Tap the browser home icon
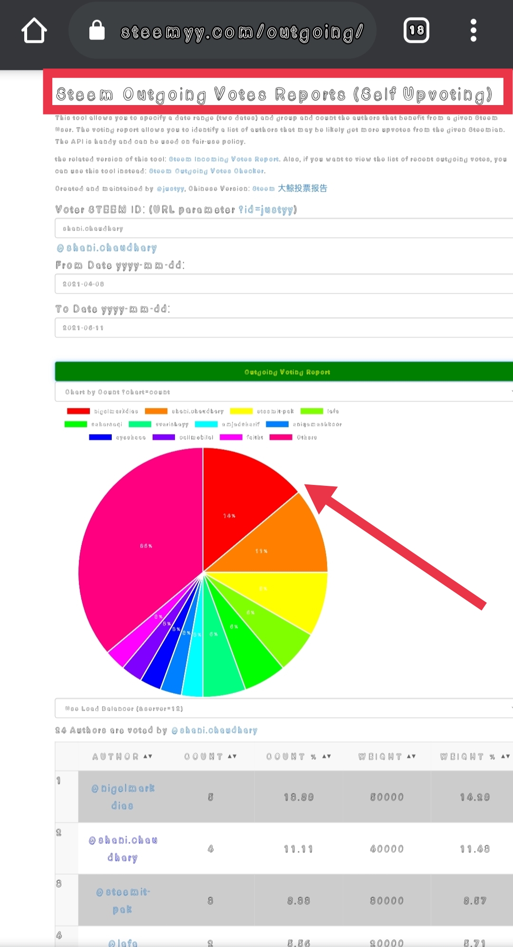The height and width of the screenshot is (947, 513). [34, 30]
